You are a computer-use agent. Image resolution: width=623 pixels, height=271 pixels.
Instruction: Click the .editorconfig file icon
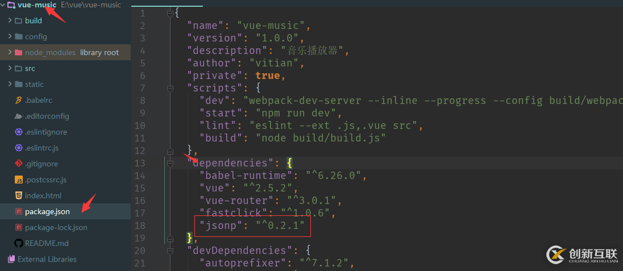(x=18, y=116)
